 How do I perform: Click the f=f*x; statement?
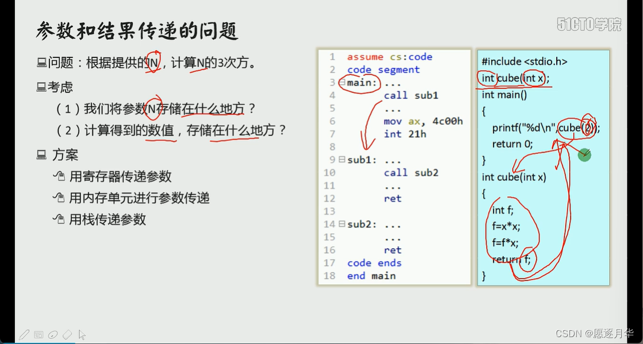click(x=505, y=243)
